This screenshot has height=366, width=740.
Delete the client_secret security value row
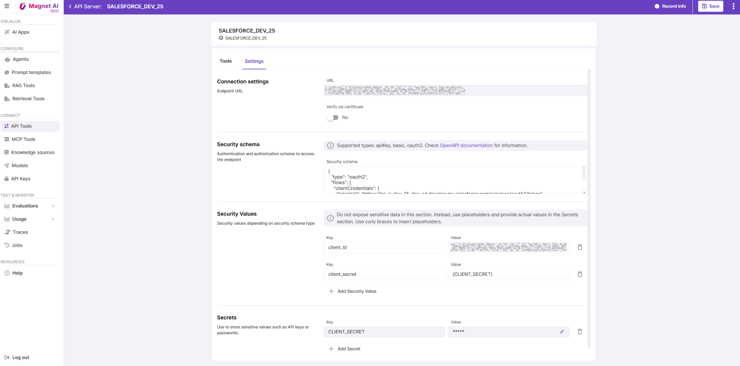click(579, 274)
